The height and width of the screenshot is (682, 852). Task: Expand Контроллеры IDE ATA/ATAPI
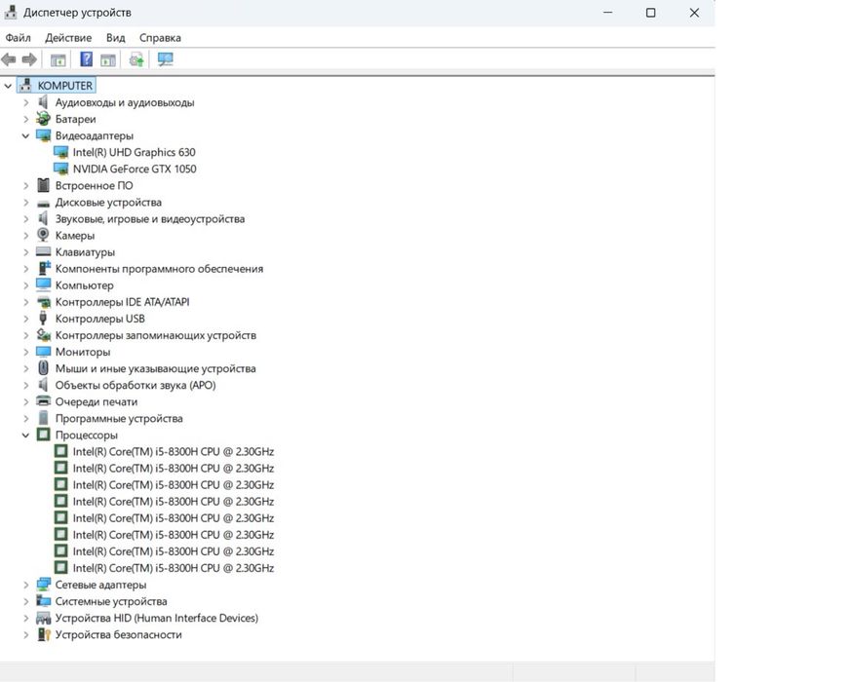coord(25,302)
